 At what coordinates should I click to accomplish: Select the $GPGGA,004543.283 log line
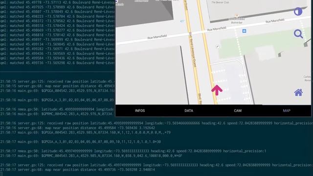pos(85,132)
